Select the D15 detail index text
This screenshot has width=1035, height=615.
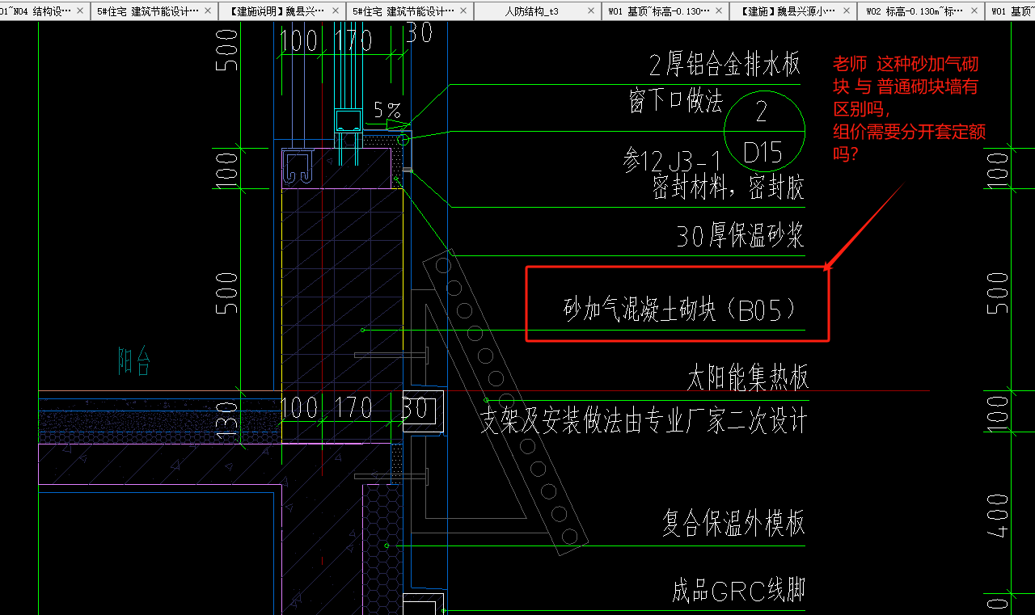click(764, 151)
